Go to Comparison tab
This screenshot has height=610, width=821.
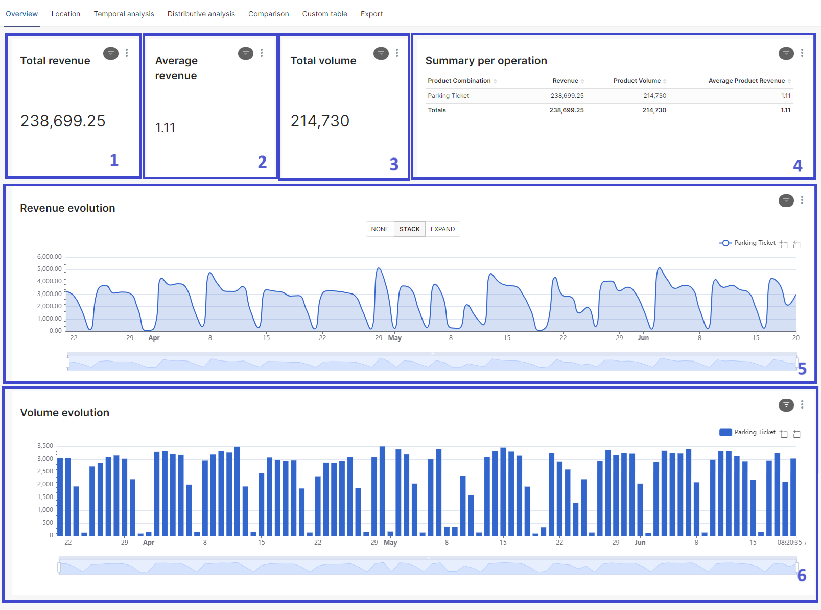click(x=269, y=14)
